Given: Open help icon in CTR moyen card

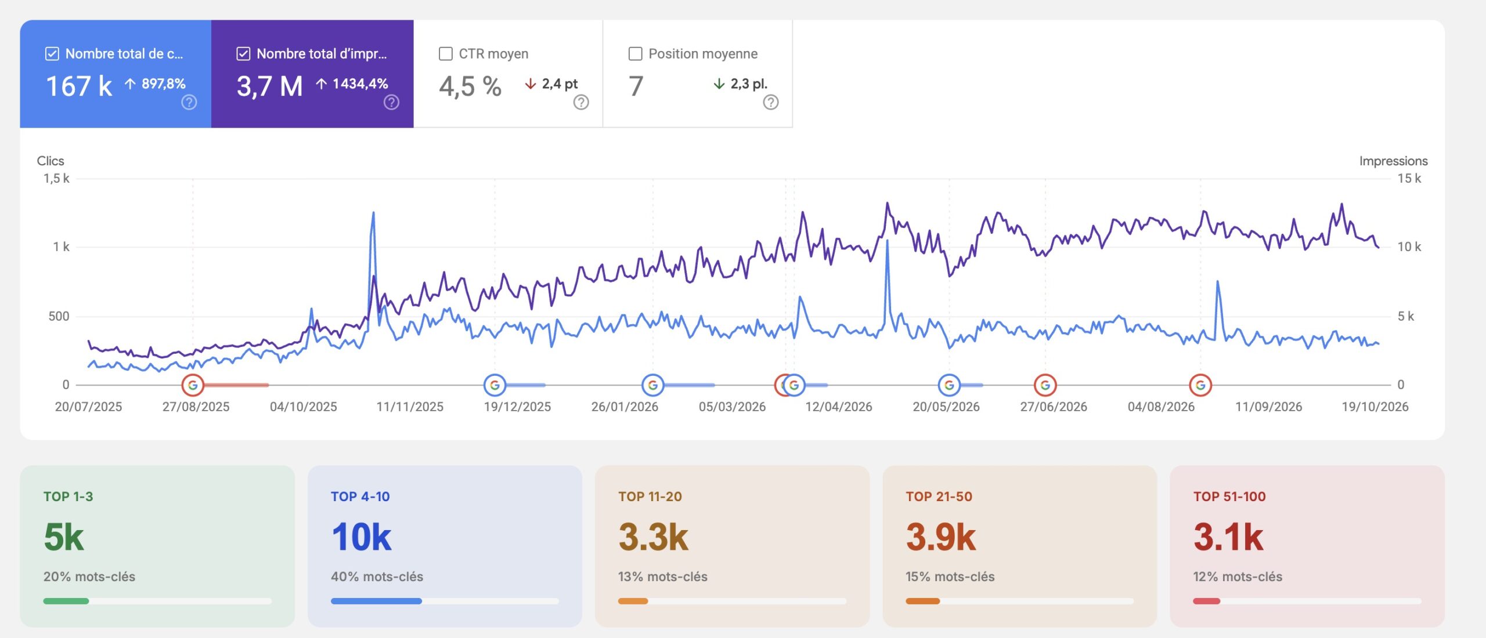Looking at the screenshot, I should 581,103.
